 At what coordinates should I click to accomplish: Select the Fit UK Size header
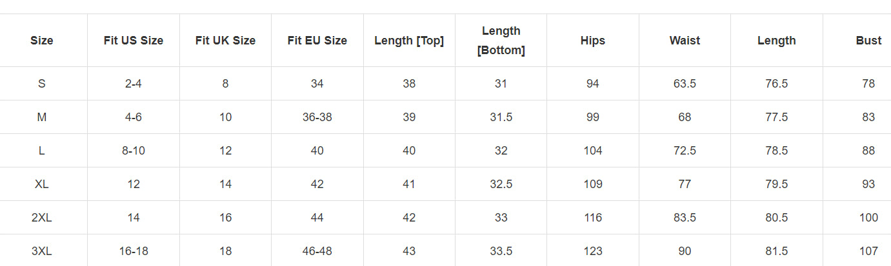pos(225,41)
